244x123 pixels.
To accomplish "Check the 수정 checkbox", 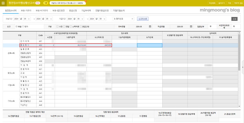I will tap(57, 27).
